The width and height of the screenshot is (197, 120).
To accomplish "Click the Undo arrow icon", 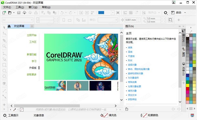I will click(x=62, y=13).
